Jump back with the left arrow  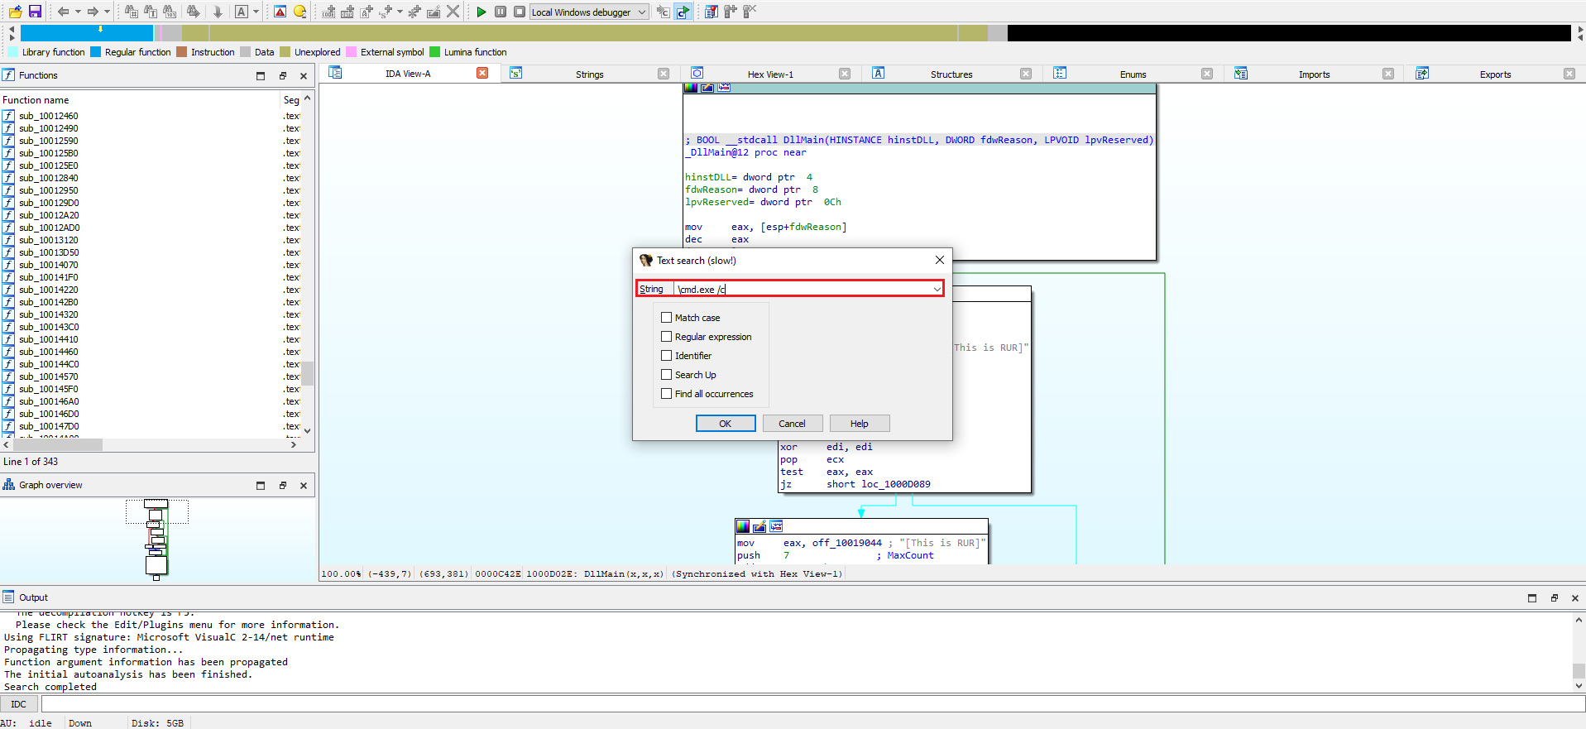tap(63, 12)
